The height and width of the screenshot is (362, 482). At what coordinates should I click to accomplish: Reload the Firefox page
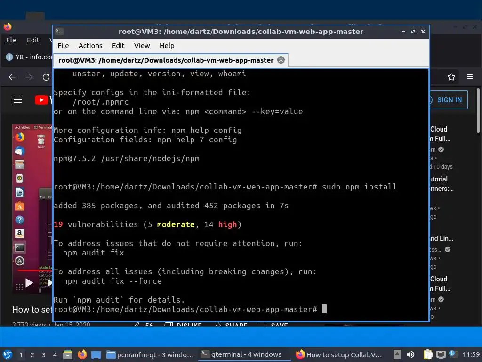coord(46,77)
